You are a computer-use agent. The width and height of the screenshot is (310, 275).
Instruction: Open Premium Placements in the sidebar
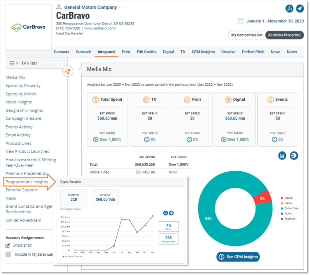pyautogui.click(x=26, y=173)
